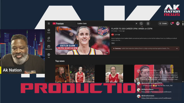This screenshot has width=184, height=103.
Task: Open news thumbnail with Fever 22 jersey
Action: coord(75,74)
